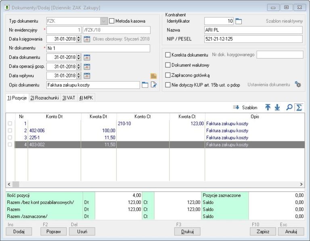
Task: Click Konto Dt cell 225-1
Action: (54, 138)
